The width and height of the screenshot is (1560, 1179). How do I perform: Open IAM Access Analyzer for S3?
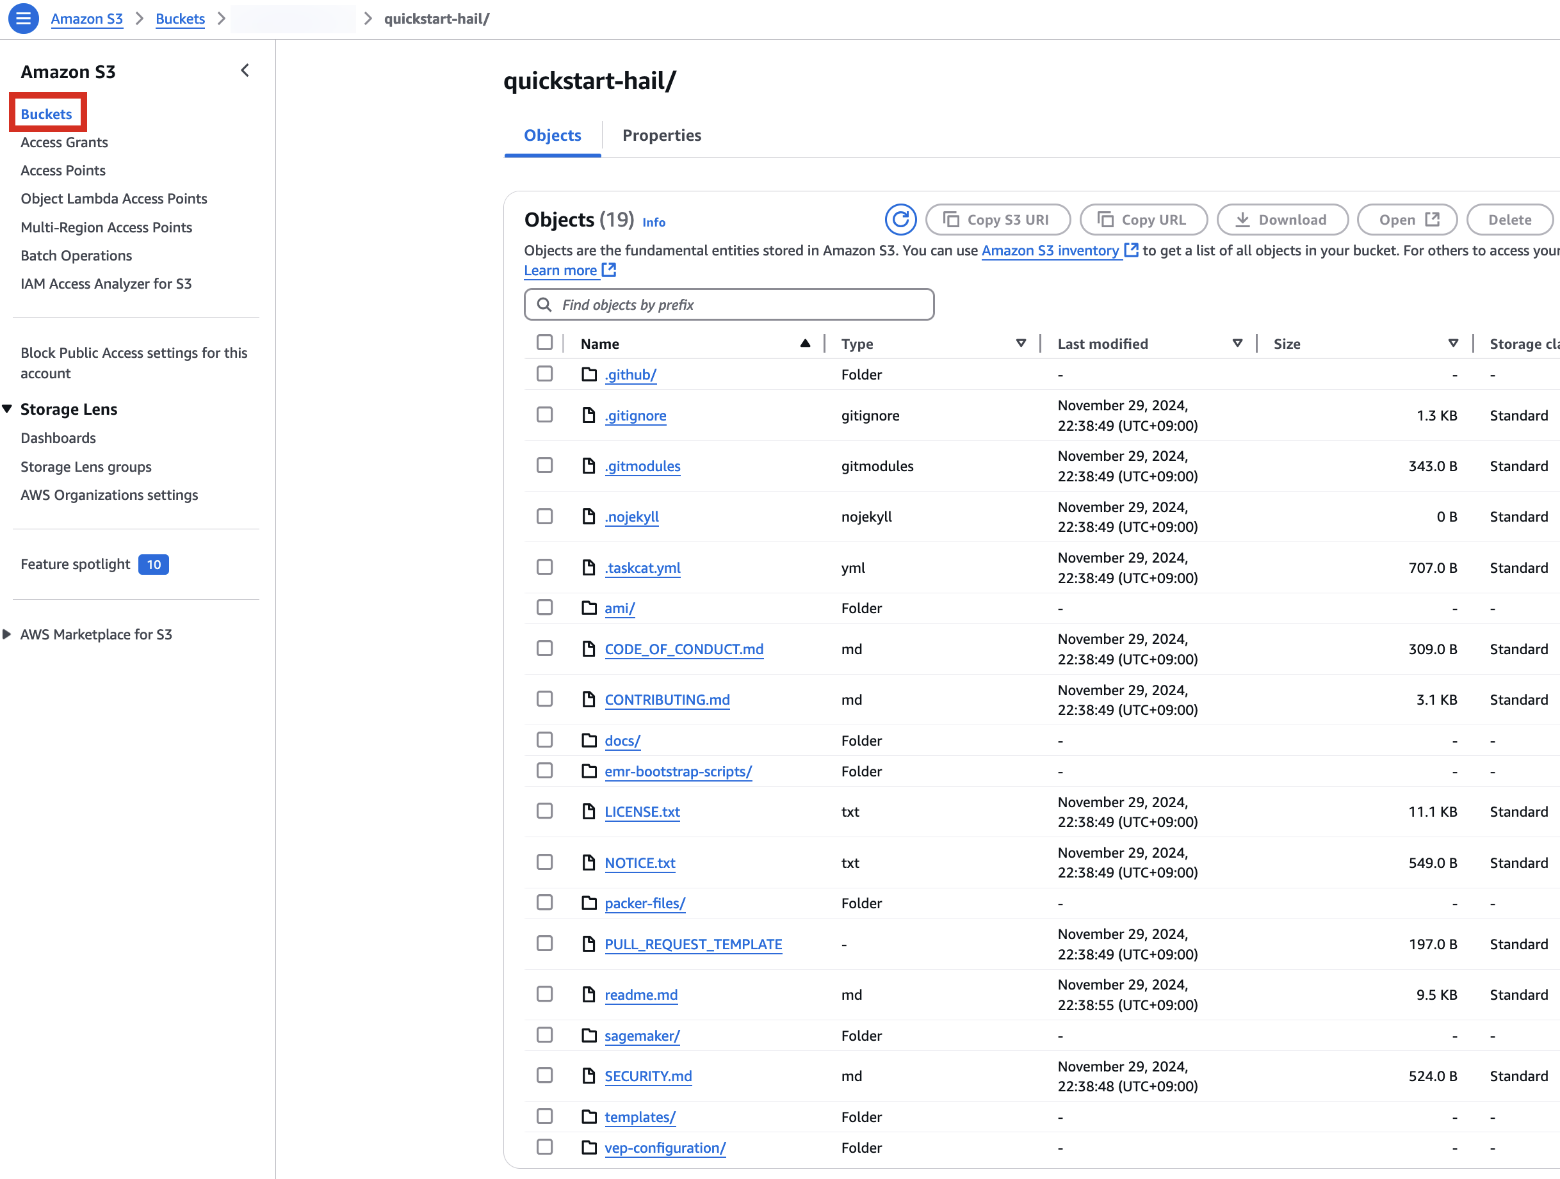[106, 284]
